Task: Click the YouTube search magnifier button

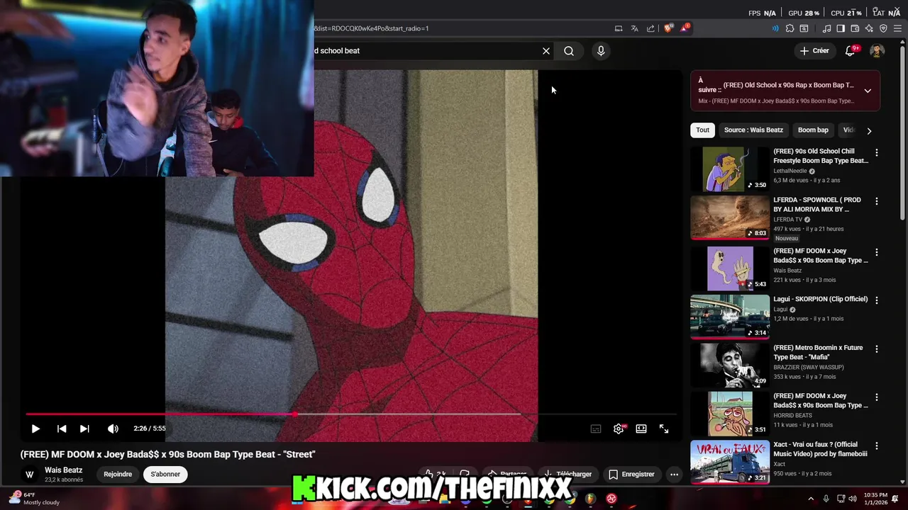Action: tap(569, 51)
